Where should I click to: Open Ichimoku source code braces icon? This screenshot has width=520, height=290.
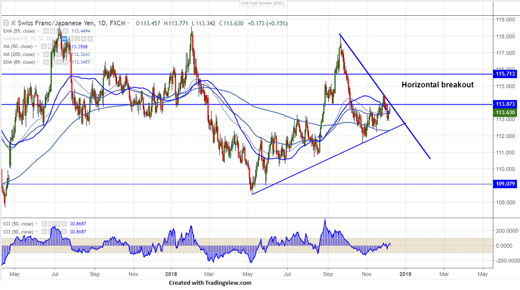pyautogui.click(x=77, y=39)
